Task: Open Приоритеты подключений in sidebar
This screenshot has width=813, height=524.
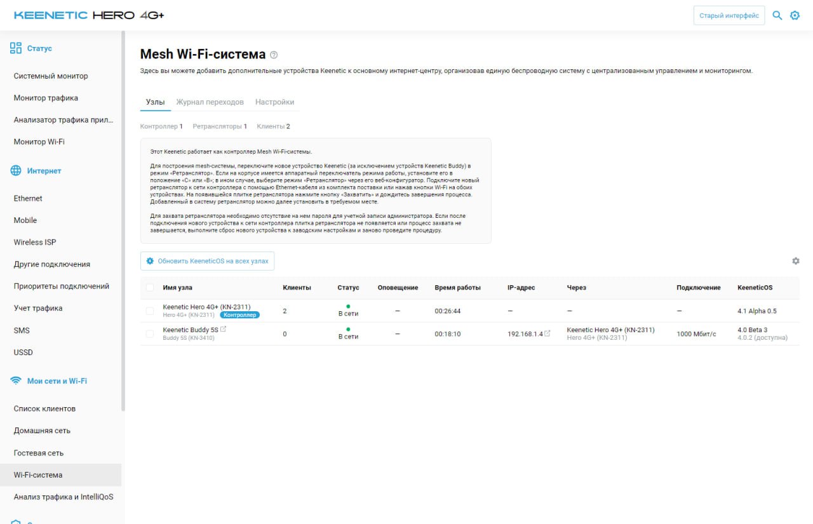Action: coord(62,286)
